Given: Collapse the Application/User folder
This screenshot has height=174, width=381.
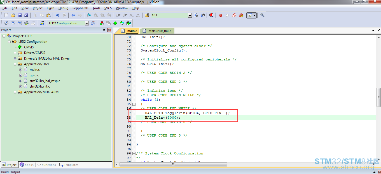Looking at the screenshot, I should pos(15,64).
